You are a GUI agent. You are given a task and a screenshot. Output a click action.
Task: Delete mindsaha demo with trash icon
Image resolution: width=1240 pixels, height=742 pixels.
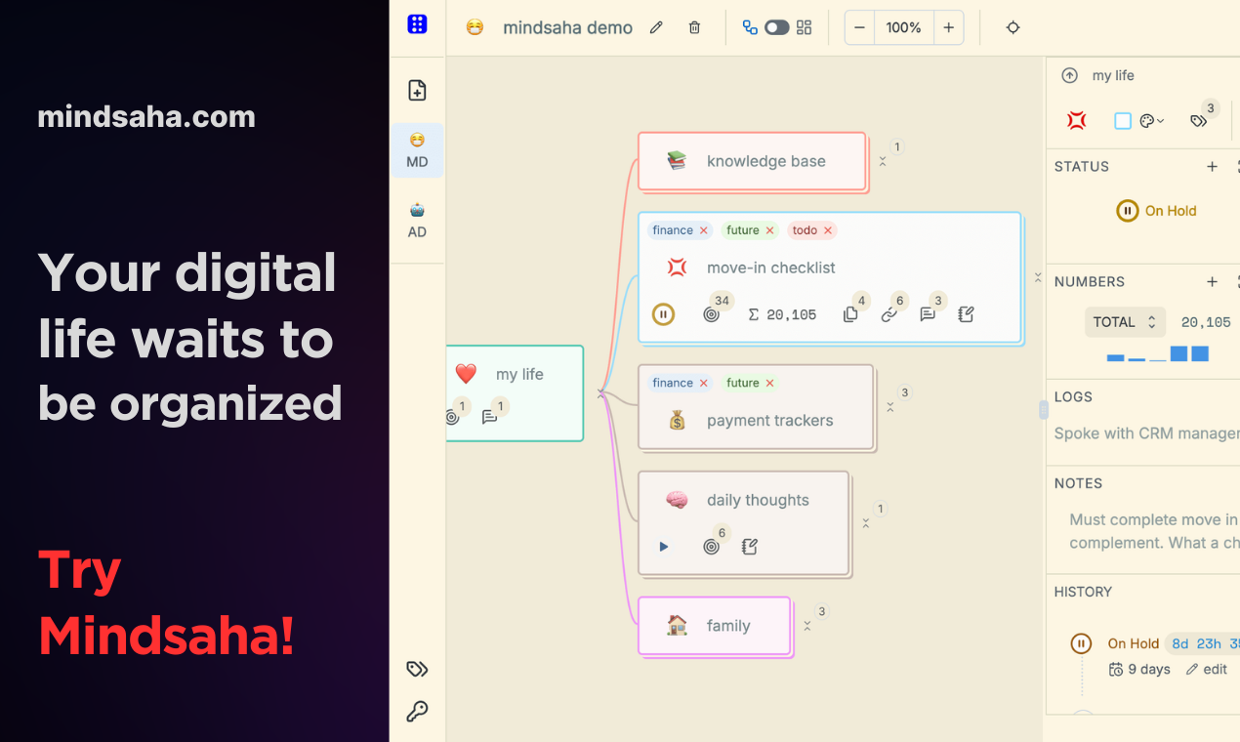tap(694, 27)
